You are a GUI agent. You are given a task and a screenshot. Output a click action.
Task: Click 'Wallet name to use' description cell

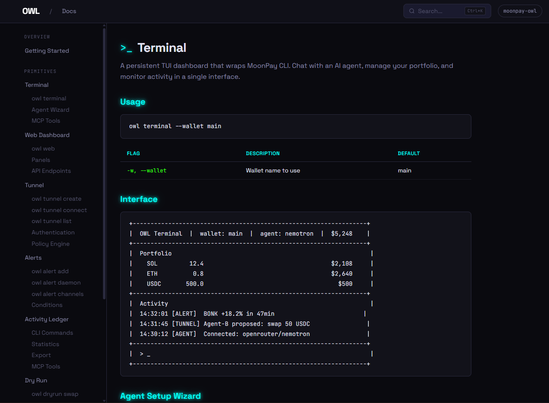coord(273,170)
